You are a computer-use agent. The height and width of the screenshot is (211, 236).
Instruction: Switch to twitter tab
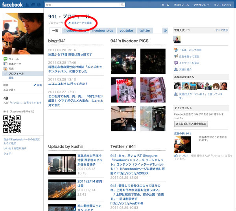(x=145, y=31)
